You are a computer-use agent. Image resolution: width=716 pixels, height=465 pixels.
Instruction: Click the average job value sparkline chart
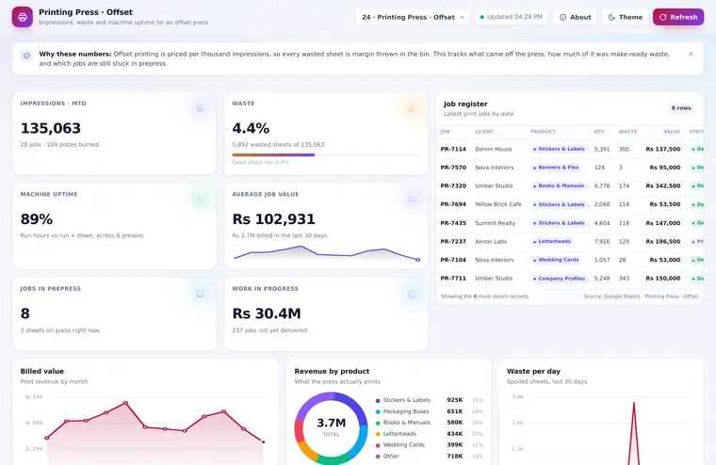pos(326,253)
